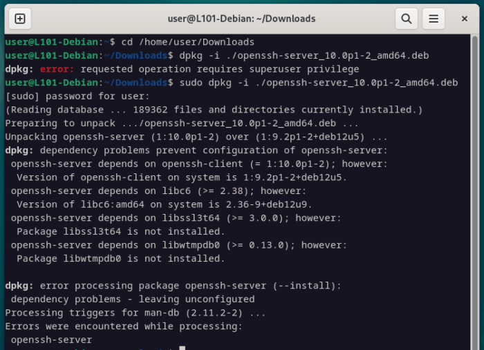Close the terminal window

(464, 19)
